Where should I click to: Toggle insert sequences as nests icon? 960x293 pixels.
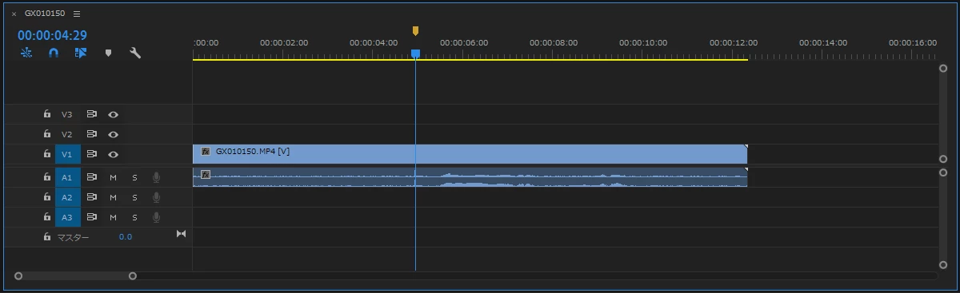click(x=26, y=53)
